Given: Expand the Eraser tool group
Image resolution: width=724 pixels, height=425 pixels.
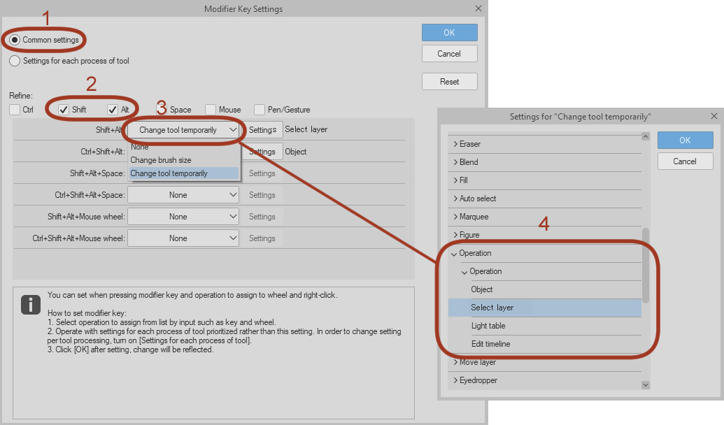Looking at the screenshot, I should 455,144.
